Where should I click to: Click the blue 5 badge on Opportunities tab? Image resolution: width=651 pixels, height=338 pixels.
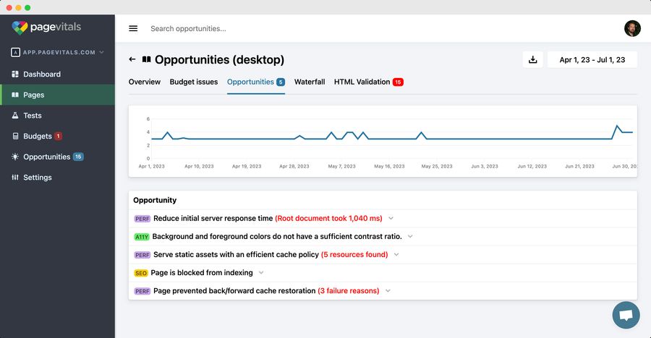click(281, 82)
